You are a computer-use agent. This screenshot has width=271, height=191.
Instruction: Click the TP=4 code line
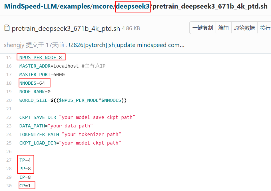click(x=25, y=160)
